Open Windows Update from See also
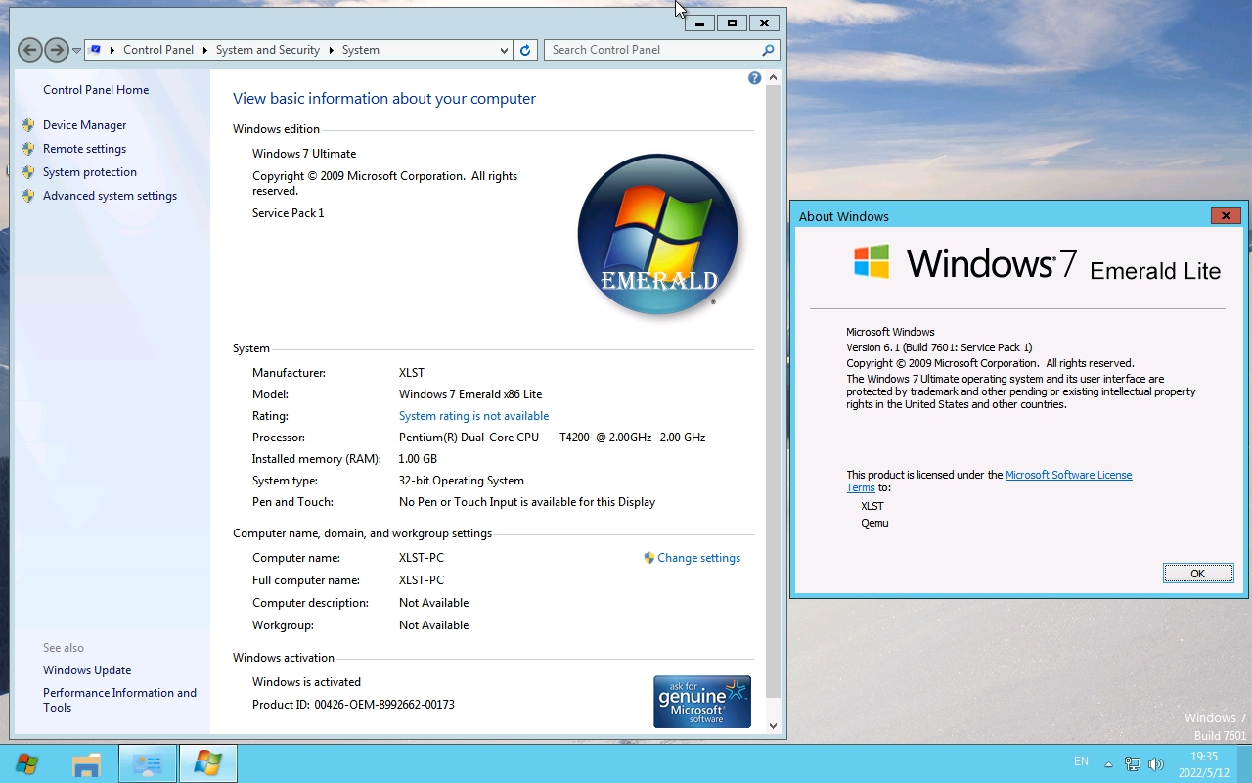 [87, 670]
